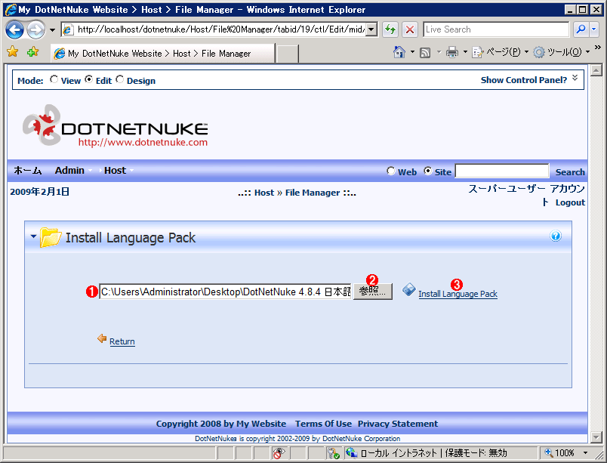Click the Print toolbar icon
The image size is (607, 463).
451,52
